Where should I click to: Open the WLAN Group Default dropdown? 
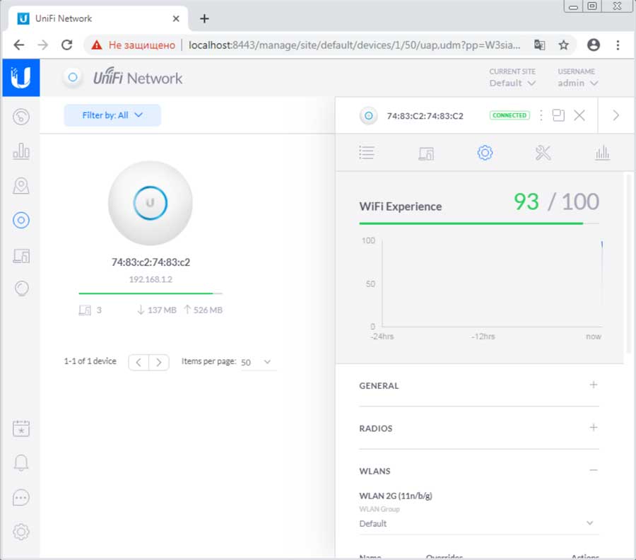pyautogui.click(x=478, y=523)
